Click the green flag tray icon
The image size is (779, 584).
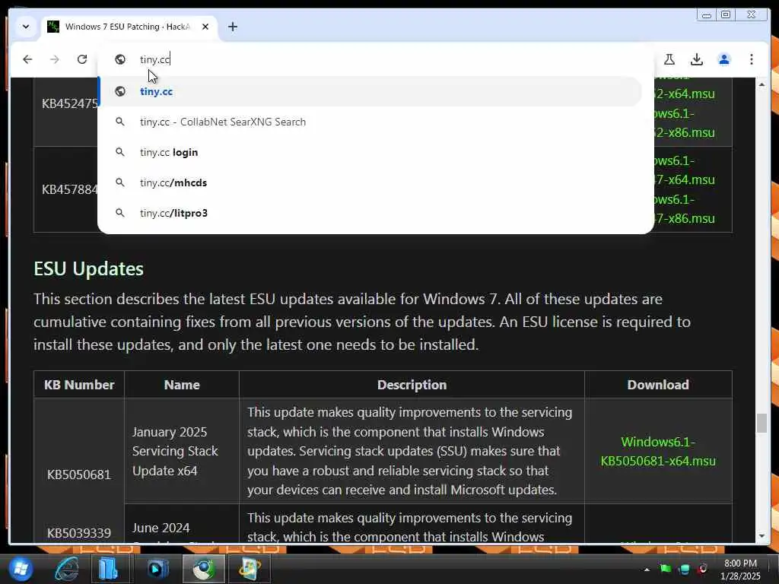tap(665, 569)
